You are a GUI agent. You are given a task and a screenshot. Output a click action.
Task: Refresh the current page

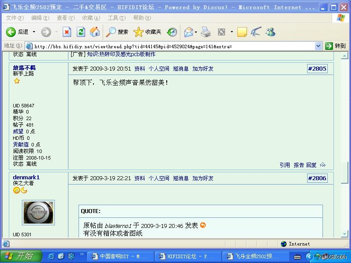coord(81,32)
